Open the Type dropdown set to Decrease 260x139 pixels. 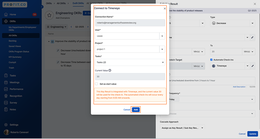[233, 23]
